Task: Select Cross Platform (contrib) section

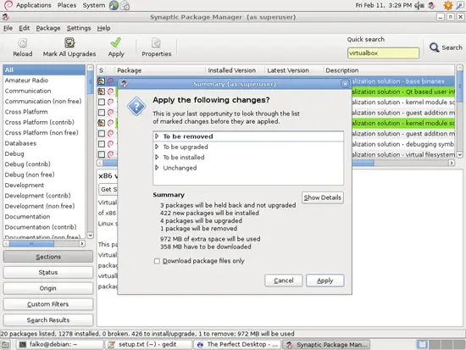Action: (44, 122)
